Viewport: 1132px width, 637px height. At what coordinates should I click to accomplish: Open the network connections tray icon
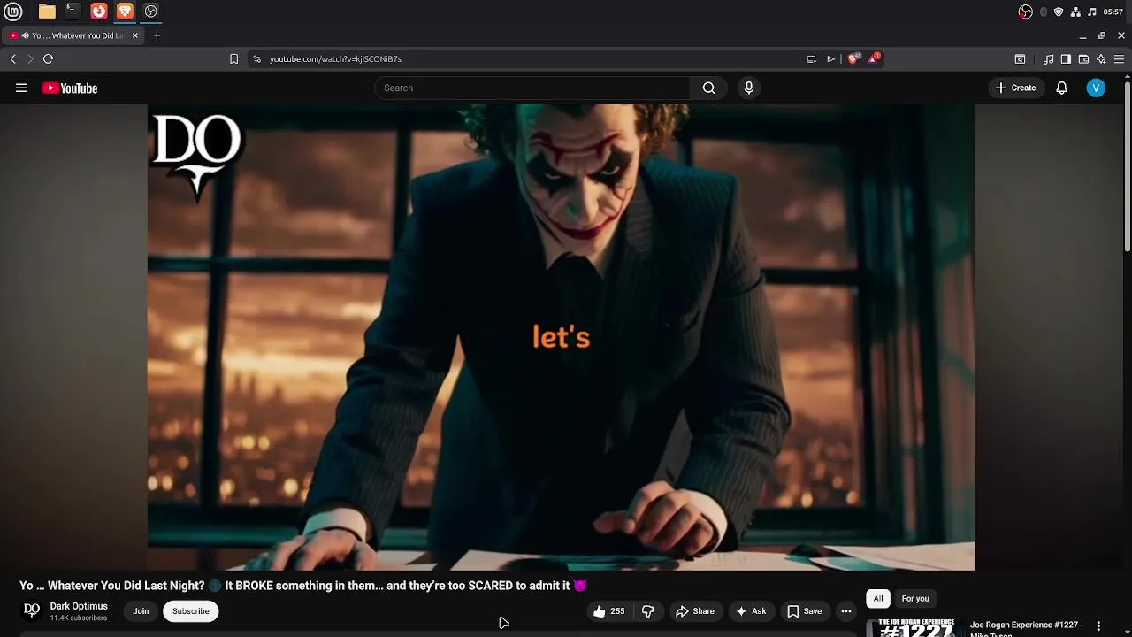coord(1075,12)
